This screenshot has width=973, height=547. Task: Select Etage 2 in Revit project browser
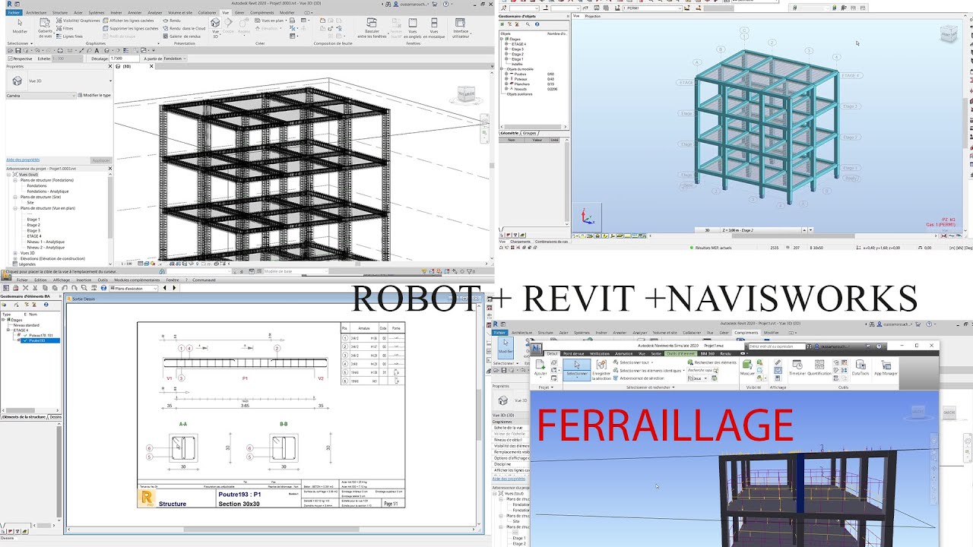[x=33, y=225]
